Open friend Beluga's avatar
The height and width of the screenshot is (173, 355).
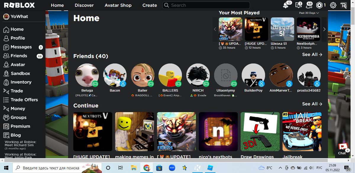click(87, 75)
